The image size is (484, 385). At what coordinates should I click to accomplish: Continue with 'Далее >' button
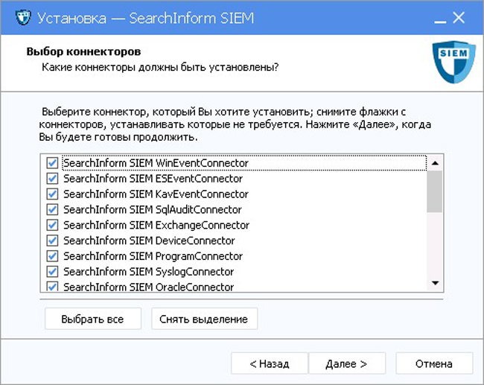346,363
